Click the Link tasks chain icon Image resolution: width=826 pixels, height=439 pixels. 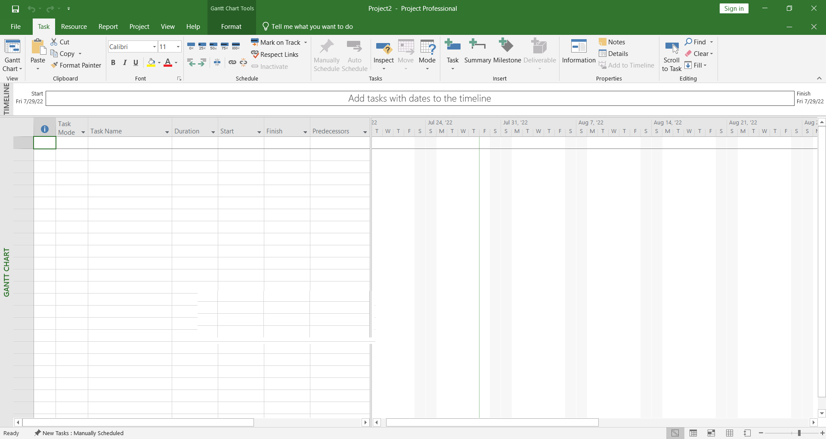pos(232,62)
